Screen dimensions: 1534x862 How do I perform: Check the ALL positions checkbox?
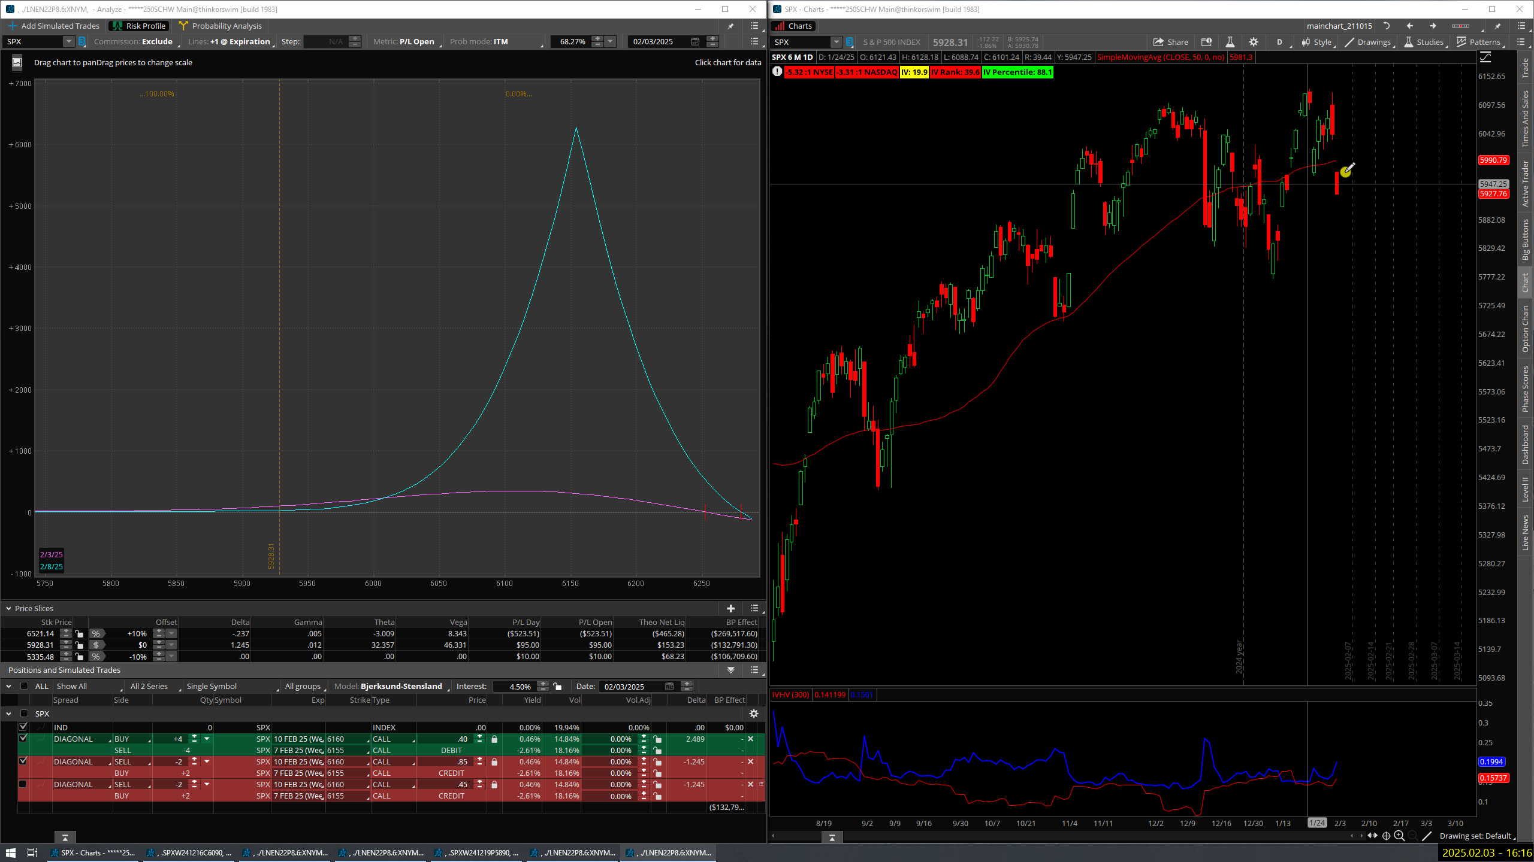point(25,686)
